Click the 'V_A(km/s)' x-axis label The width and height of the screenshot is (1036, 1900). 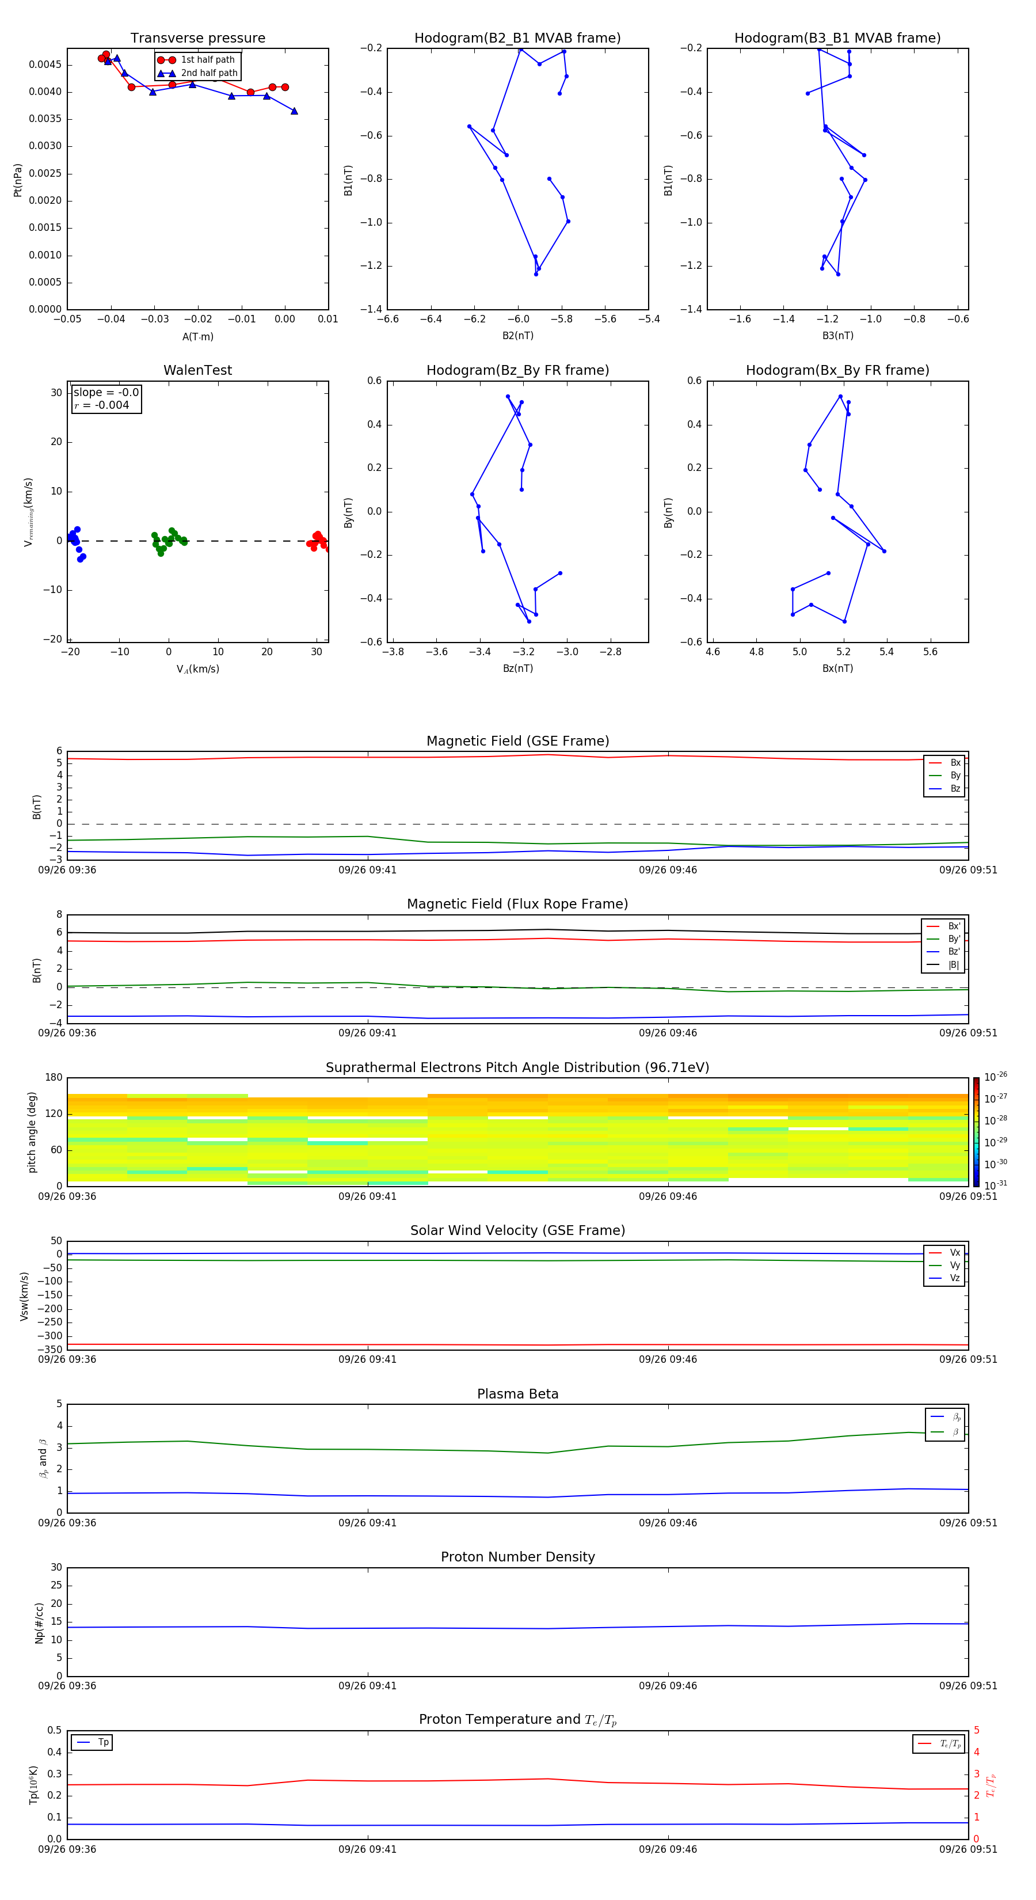point(197,669)
